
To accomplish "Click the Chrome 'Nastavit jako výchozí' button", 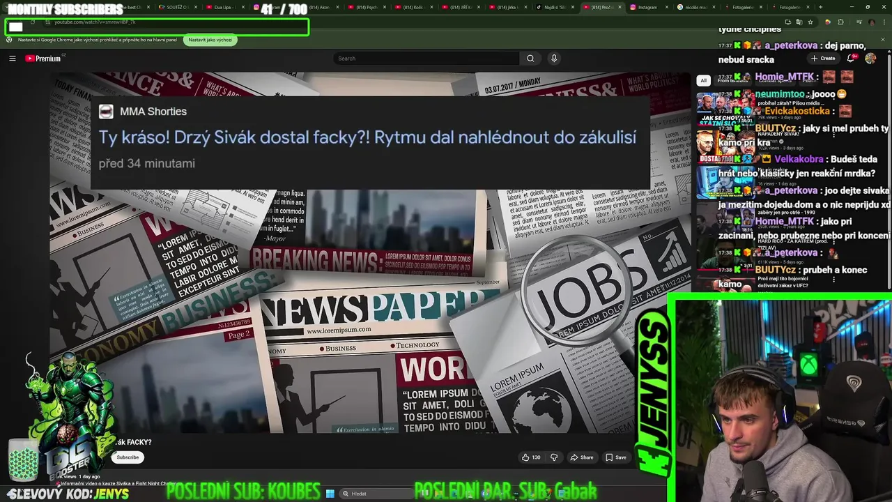I will click(210, 40).
